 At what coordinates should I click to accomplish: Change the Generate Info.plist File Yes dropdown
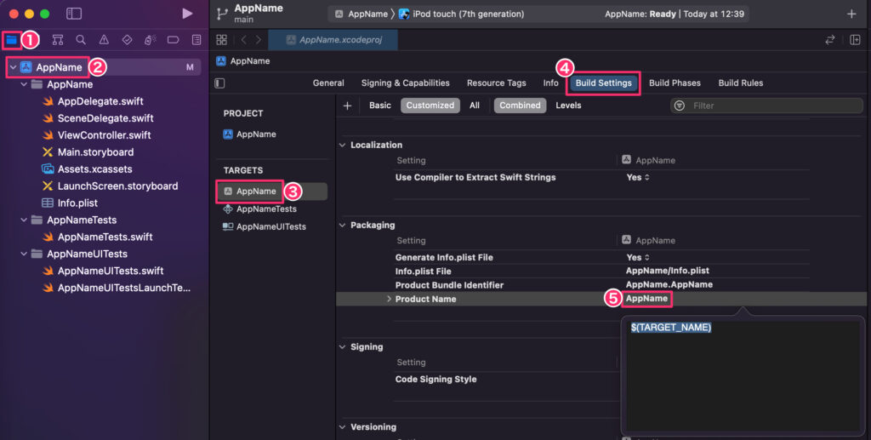[638, 257]
